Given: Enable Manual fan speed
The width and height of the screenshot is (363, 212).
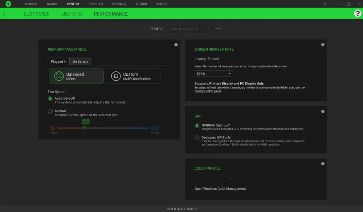Looking at the screenshot, I should pyautogui.click(x=50, y=111).
